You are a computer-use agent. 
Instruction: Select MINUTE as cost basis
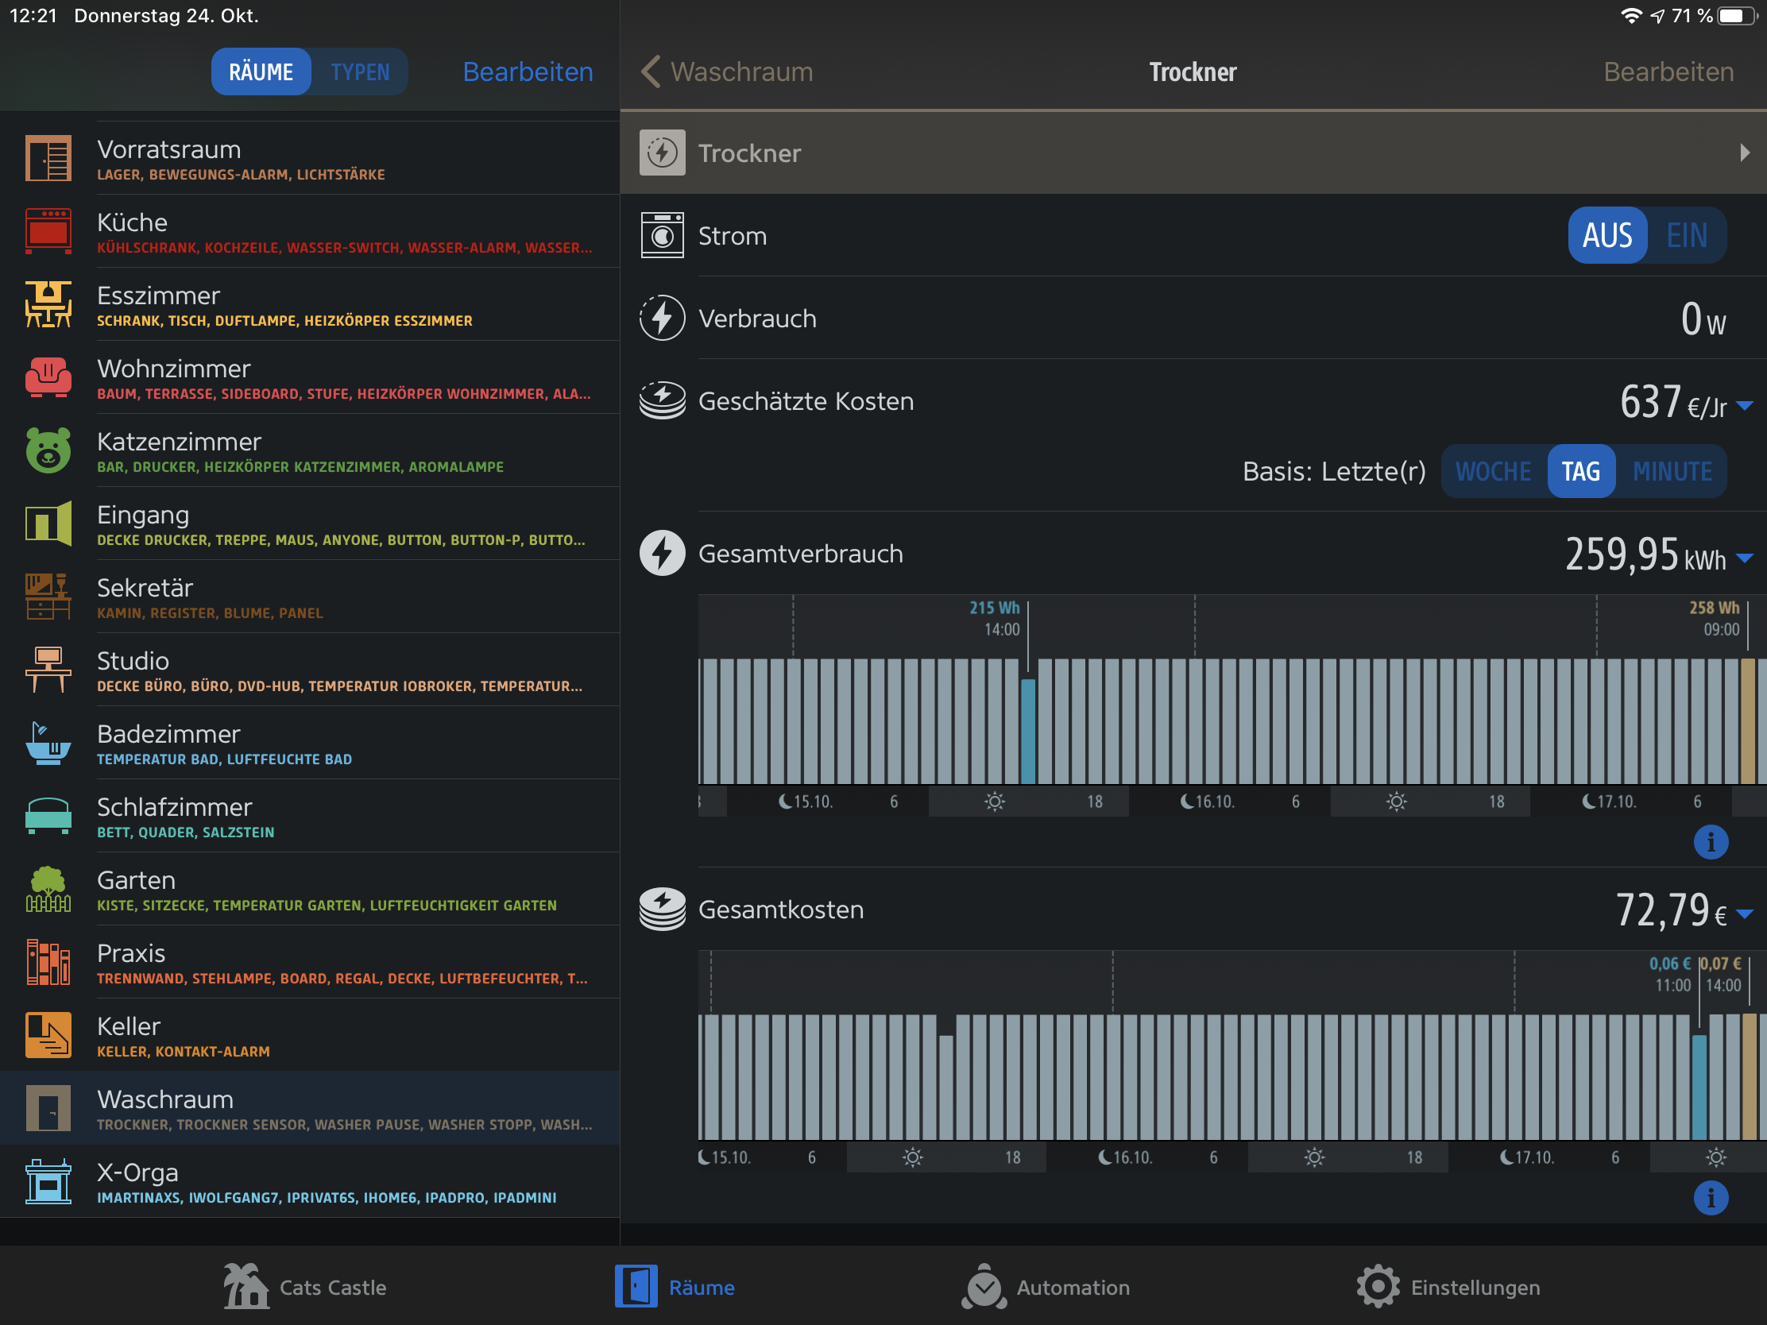pos(1671,471)
